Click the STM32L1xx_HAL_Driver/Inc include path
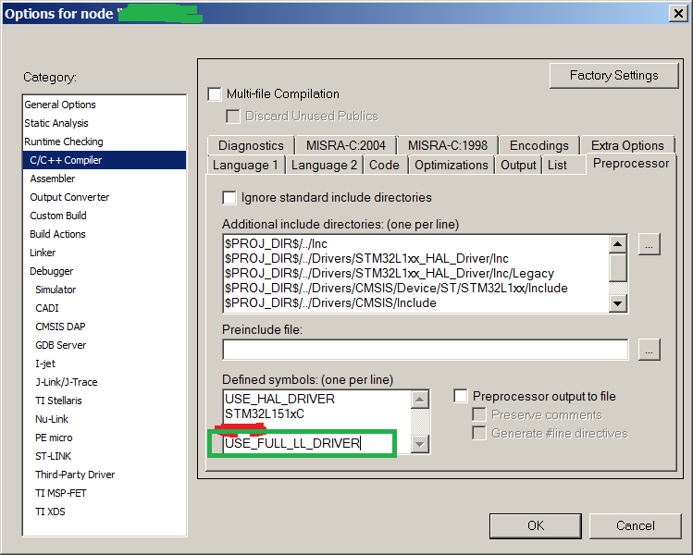693x555 pixels. pyautogui.click(x=366, y=258)
